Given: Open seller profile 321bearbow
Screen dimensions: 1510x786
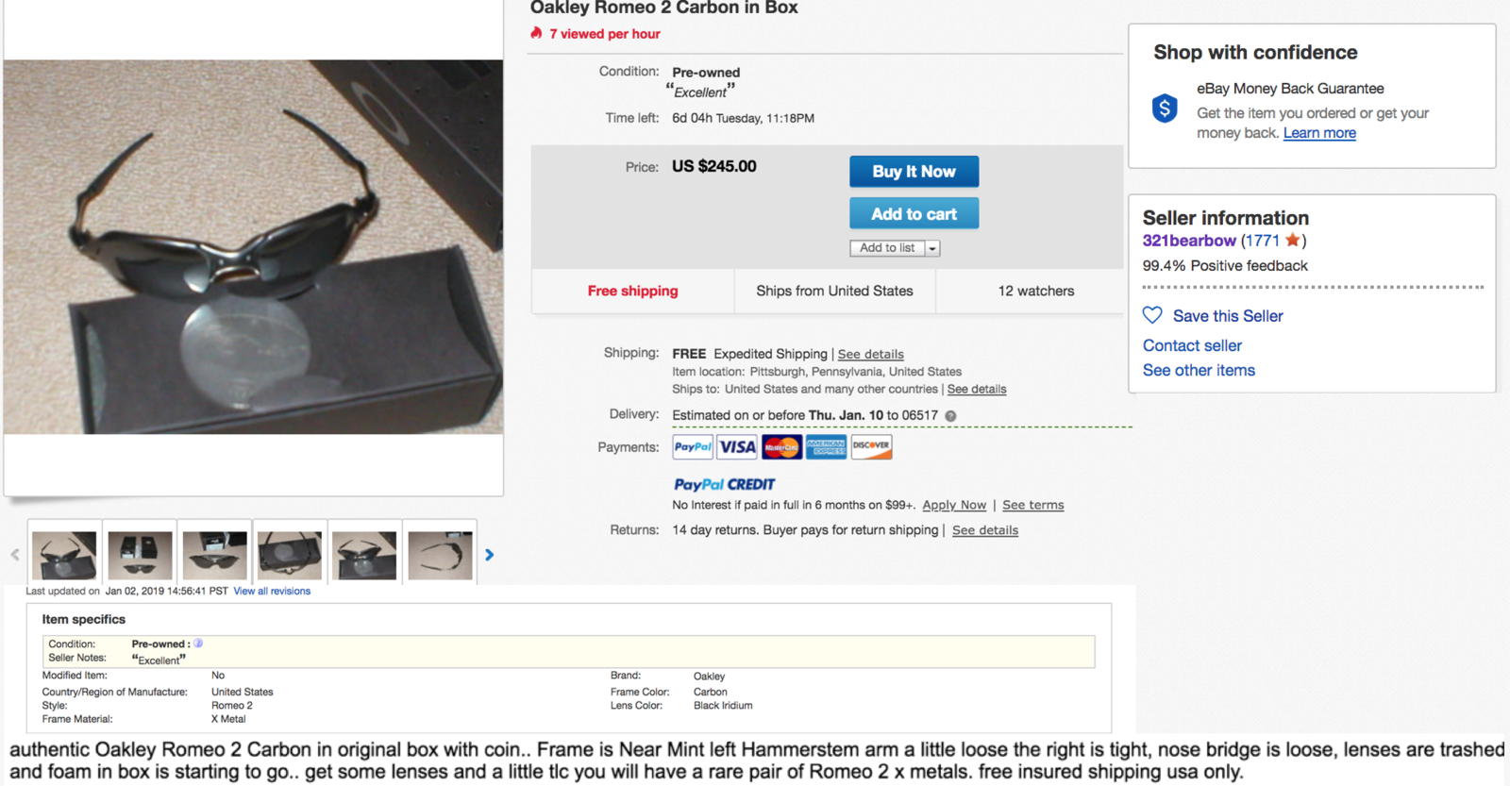Looking at the screenshot, I should coord(1189,241).
